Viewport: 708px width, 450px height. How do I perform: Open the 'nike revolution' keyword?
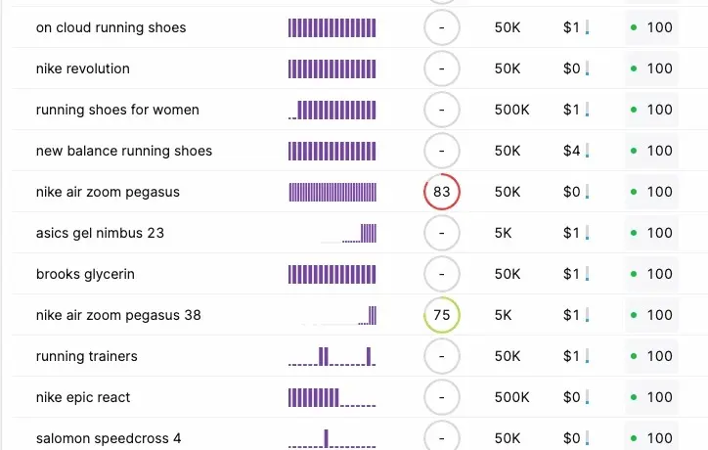82,68
